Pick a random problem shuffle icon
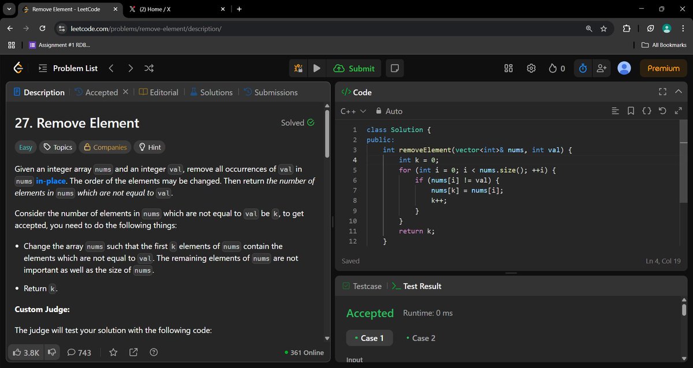The image size is (693, 368). click(x=149, y=68)
